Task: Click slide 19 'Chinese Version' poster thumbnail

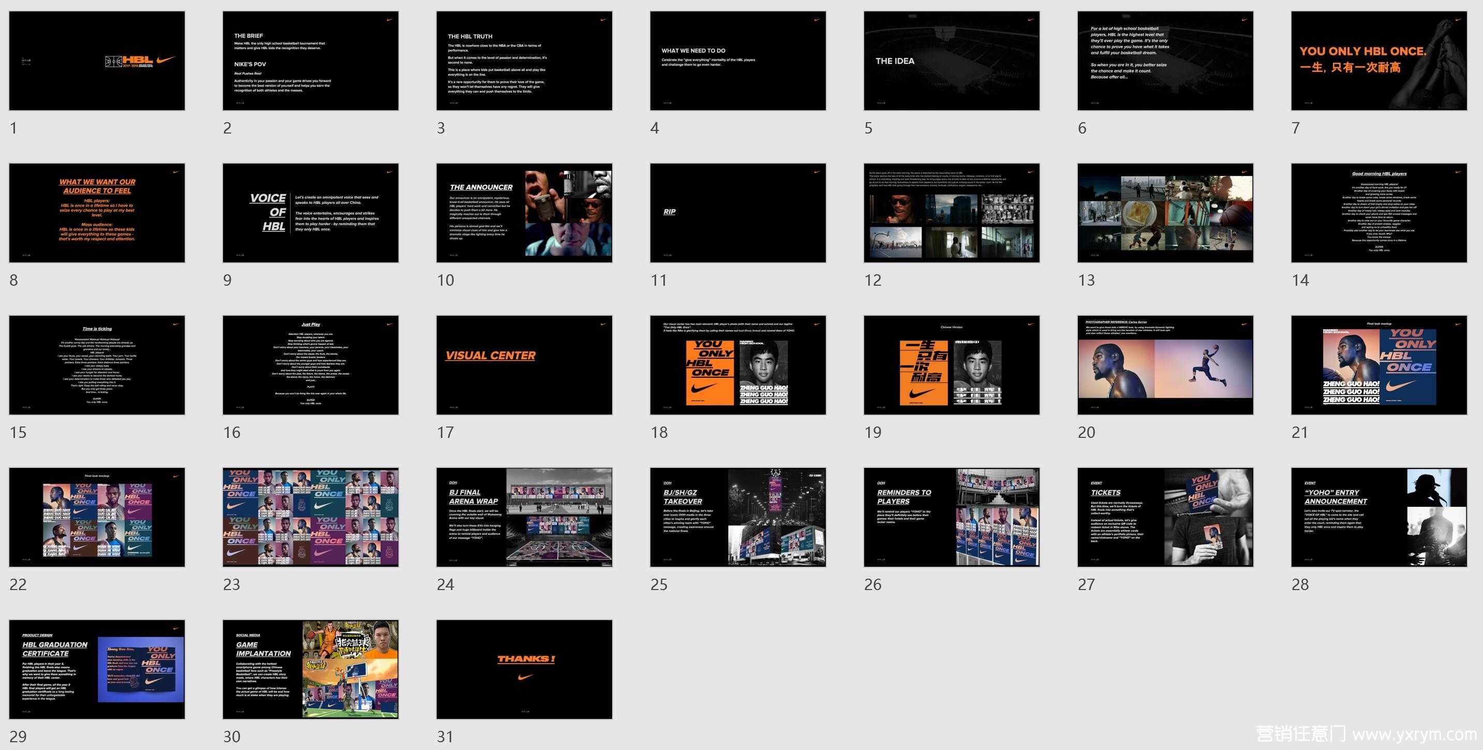Action: [952, 364]
